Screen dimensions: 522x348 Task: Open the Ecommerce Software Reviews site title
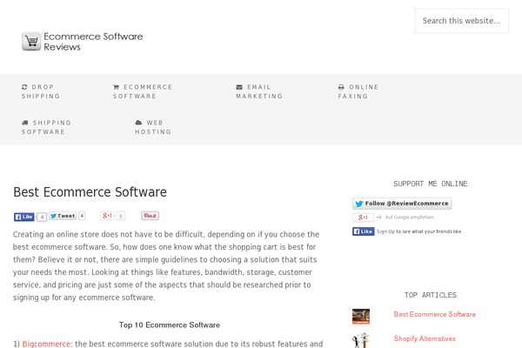click(93, 41)
